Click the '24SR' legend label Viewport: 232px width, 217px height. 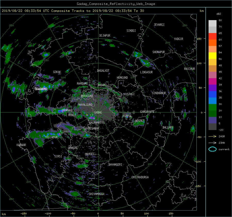222,136
